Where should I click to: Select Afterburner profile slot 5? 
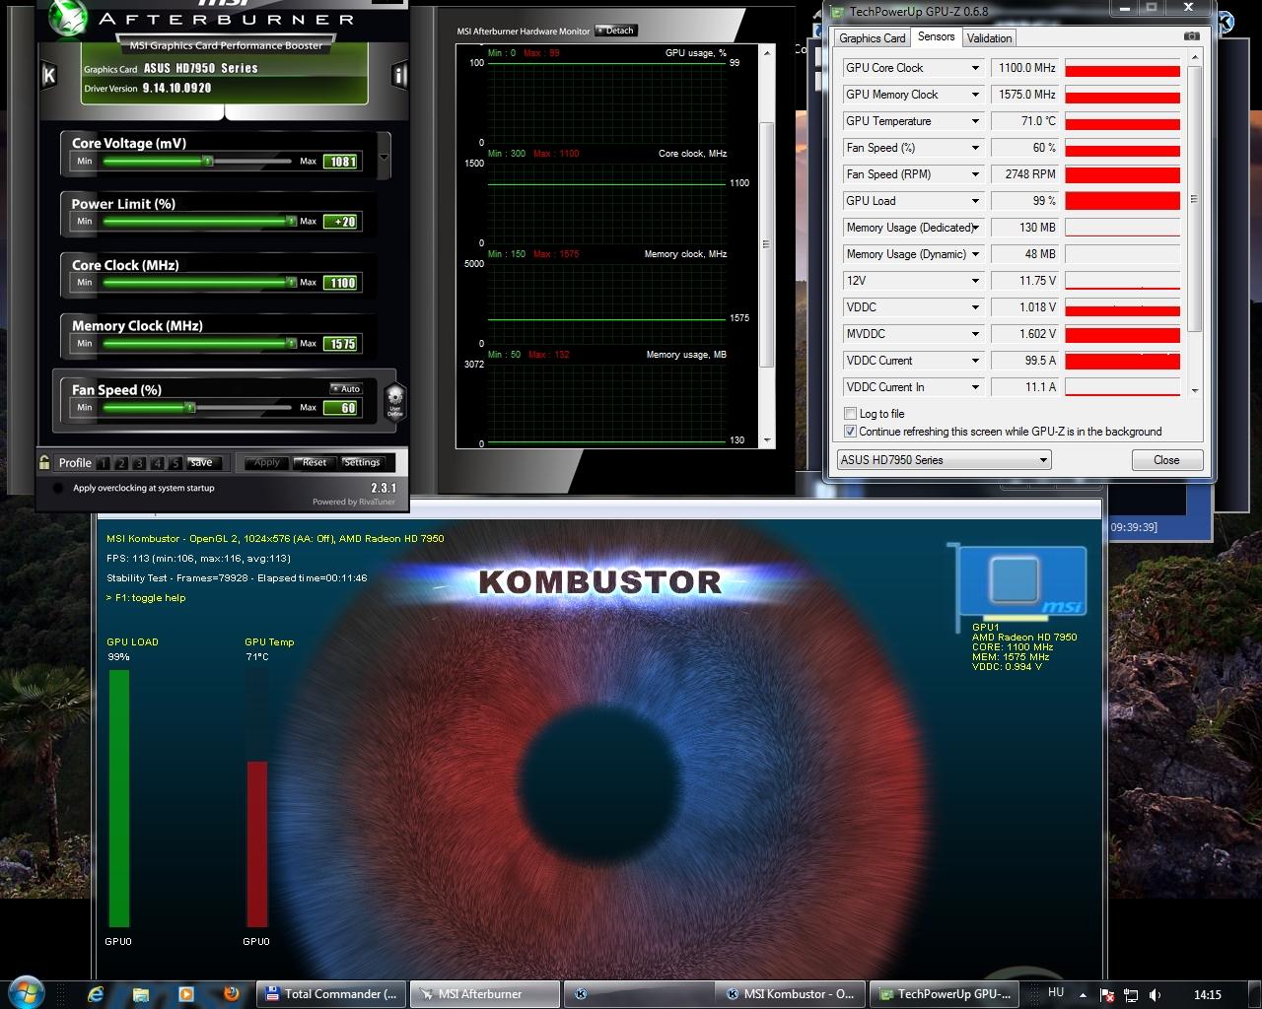[x=175, y=463]
